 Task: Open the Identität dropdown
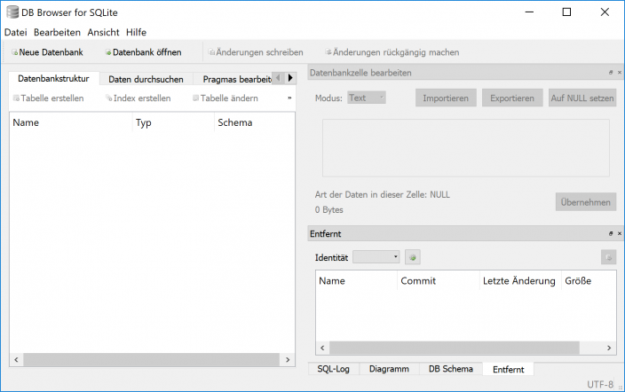376,257
